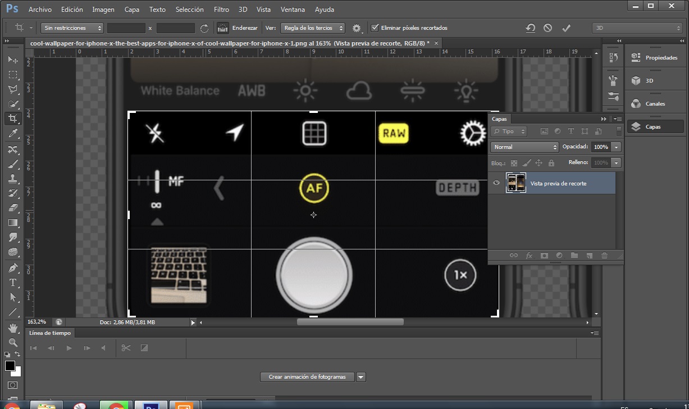
Task: Open the Imagen menu
Action: (x=103, y=10)
